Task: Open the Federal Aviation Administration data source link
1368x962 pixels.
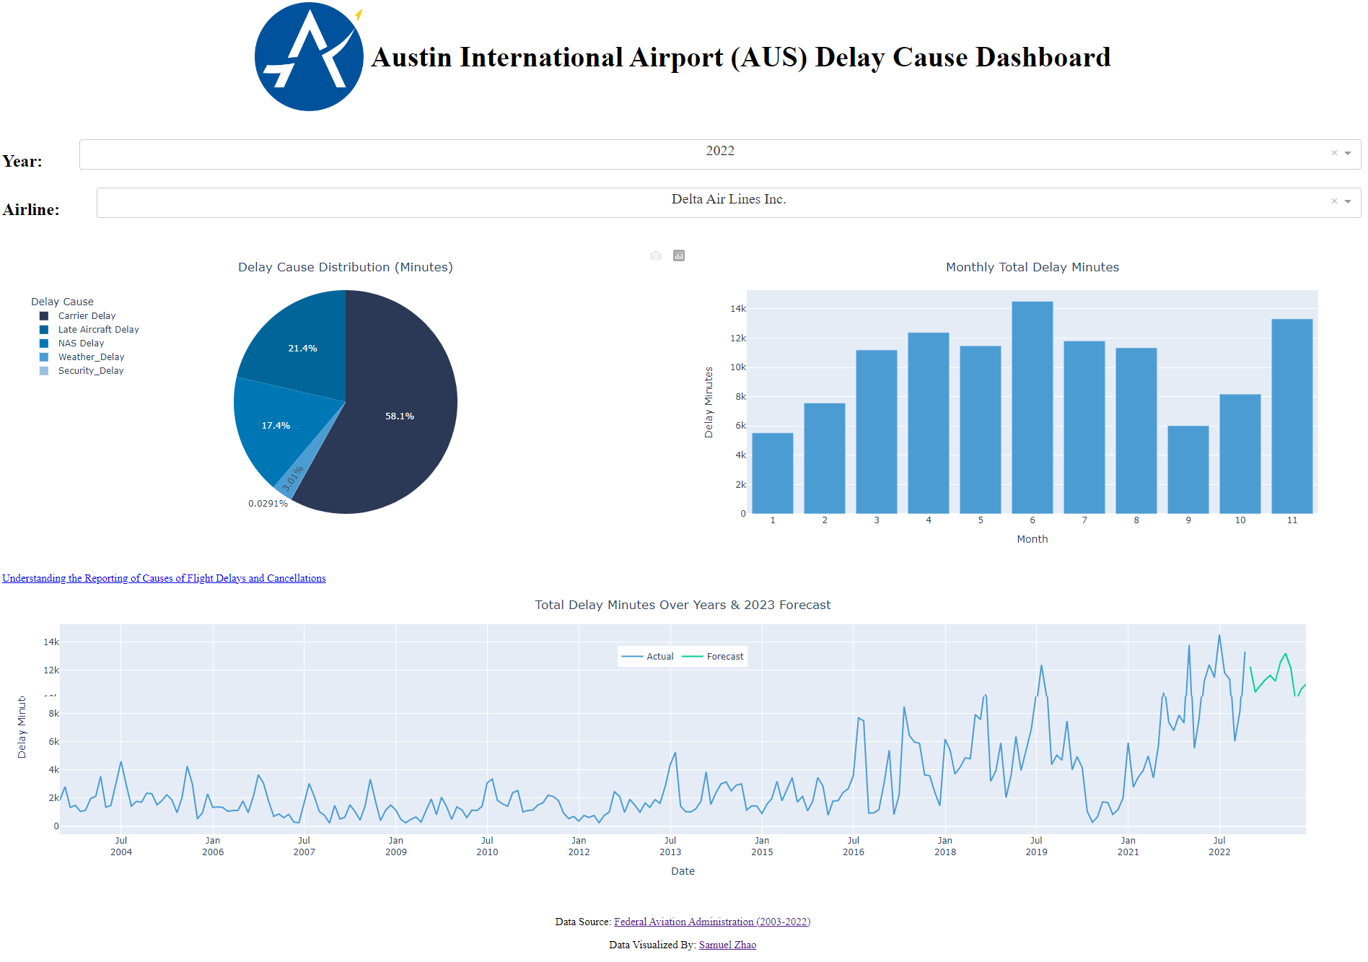Action: pyautogui.click(x=712, y=922)
